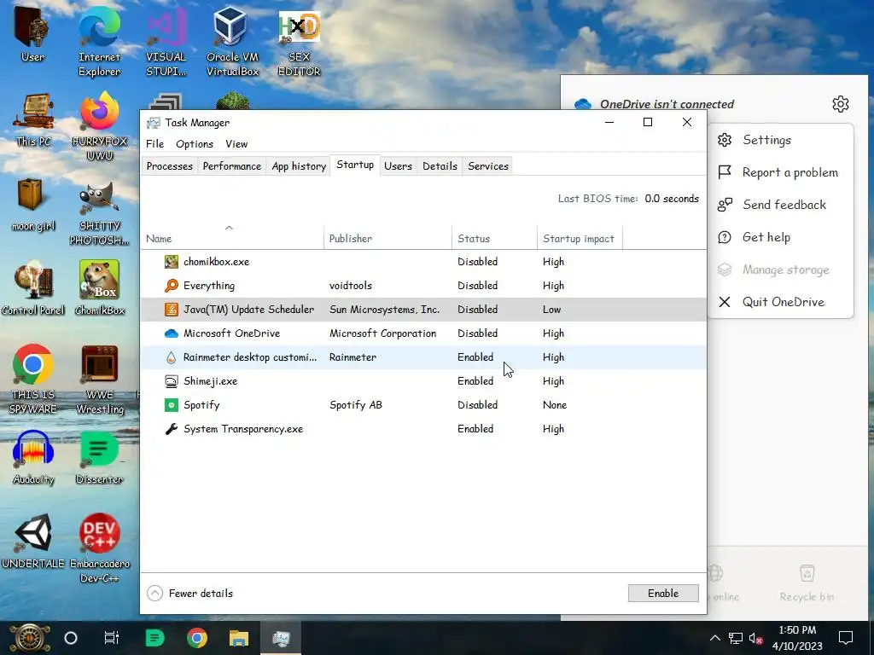The height and width of the screenshot is (655, 874).
Task: Open the notification center icon
Action: (x=846, y=638)
